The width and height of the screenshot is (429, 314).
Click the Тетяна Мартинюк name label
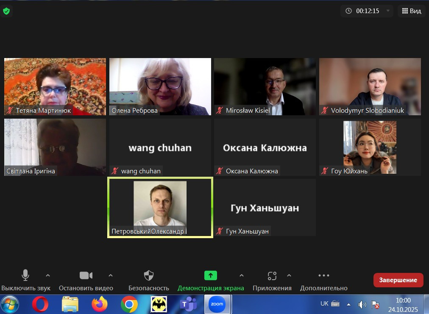(43, 111)
